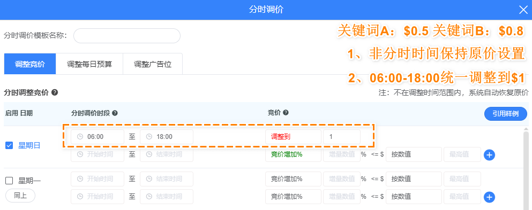Viewport: 532px width, 210px height.
Task: Open 按数值 dropdown in Monday's first row
Action: tap(414, 179)
